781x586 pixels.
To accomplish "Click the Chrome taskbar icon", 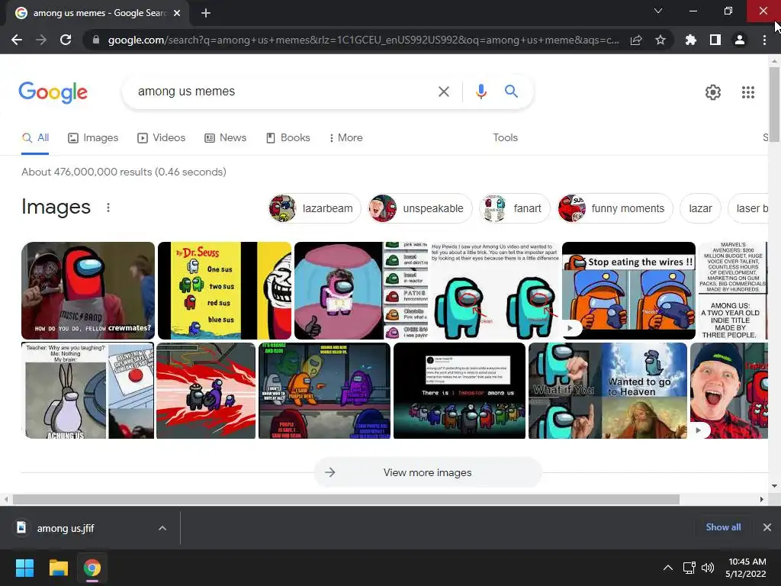I will 92,568.
